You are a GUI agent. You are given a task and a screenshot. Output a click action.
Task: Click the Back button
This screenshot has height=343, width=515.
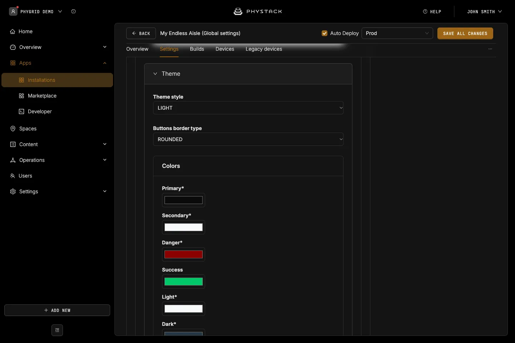(141, 33)
